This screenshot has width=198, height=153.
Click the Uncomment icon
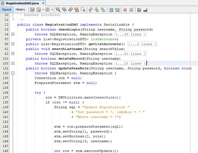(145, 10)
